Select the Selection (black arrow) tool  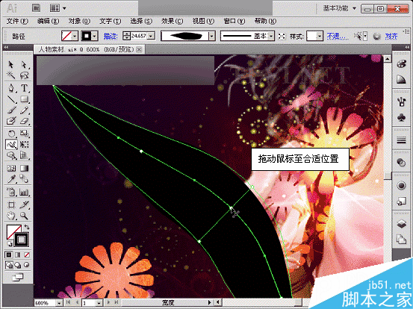pos(10,65)
